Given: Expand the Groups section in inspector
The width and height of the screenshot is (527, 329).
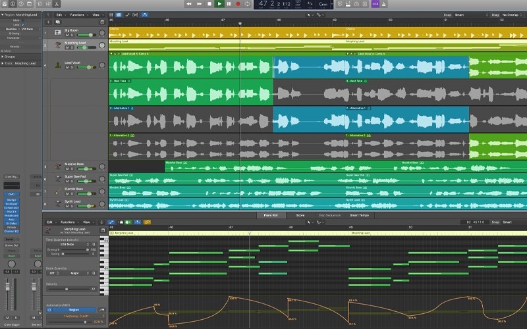Looking at the screenshot, I should coord(9,57).
